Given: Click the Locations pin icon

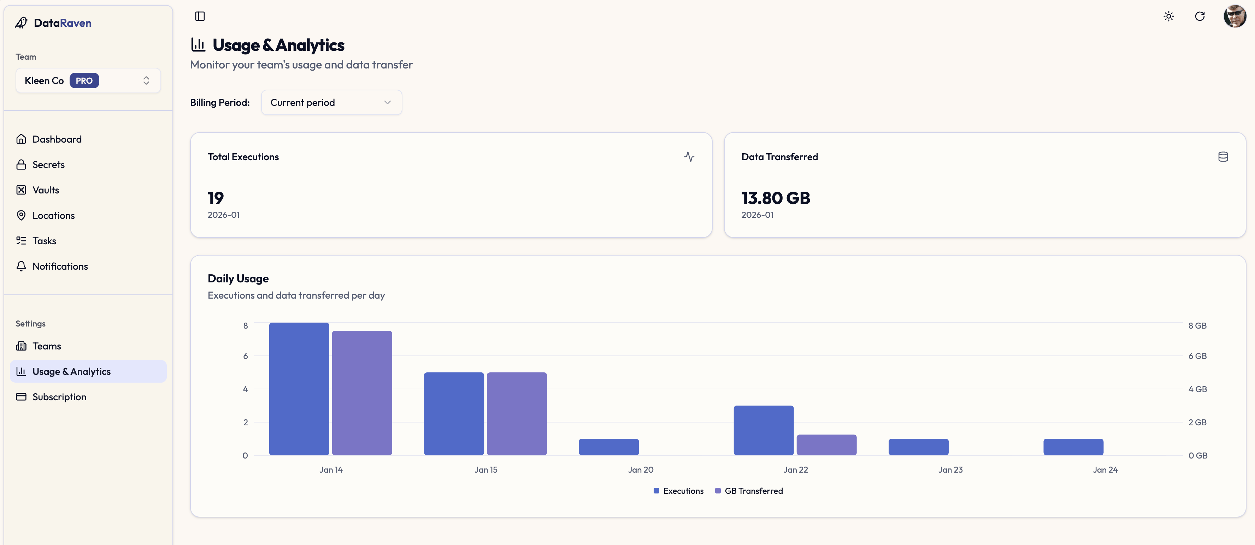Looking at the screenshot, I should [x=22, y=215].
